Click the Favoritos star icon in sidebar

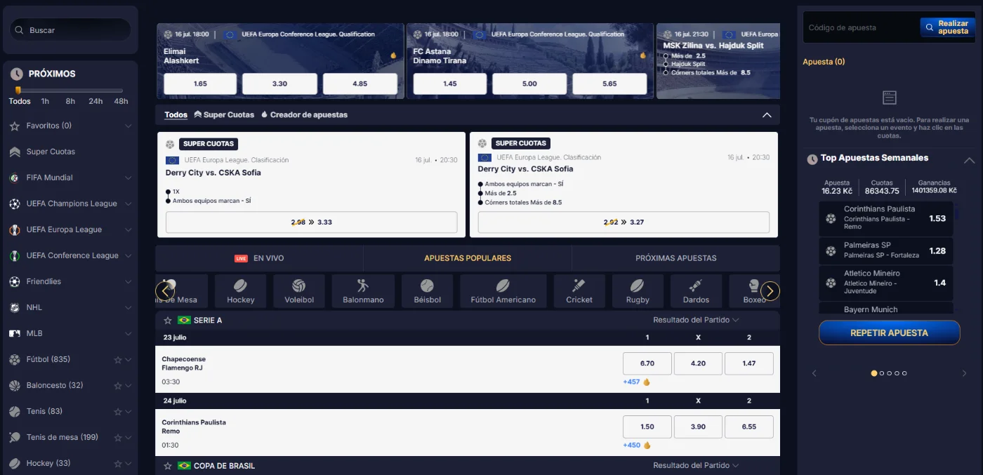coord(15,126)
